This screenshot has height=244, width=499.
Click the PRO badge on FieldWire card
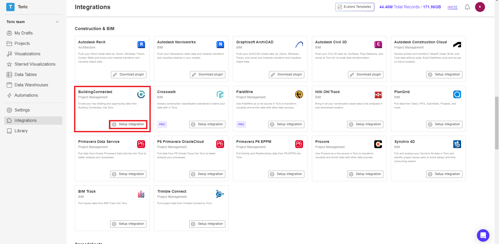click(x=241, y=124)
